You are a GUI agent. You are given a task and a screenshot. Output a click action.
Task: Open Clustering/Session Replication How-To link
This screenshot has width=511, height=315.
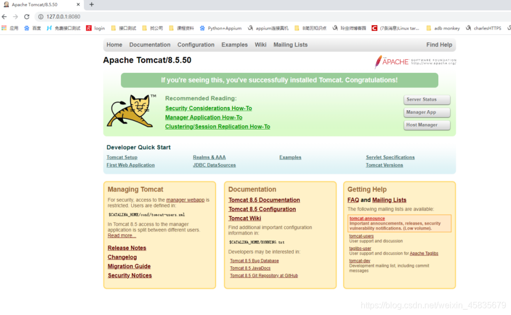pos(218,126)
